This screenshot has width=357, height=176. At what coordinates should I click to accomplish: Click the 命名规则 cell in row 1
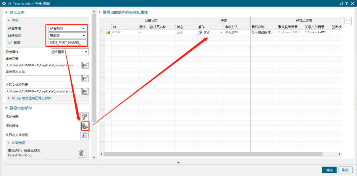click(x=237, y=33)
